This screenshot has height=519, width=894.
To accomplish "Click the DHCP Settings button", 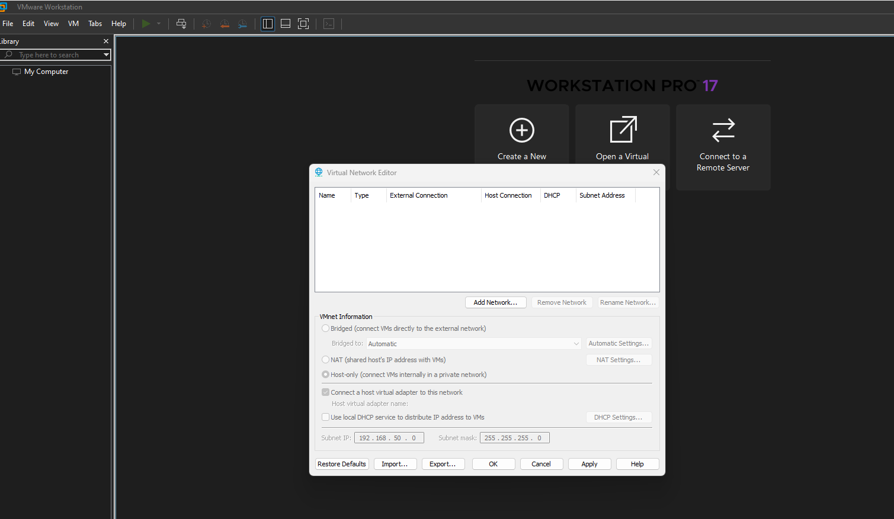I will [x=619, y=417].
